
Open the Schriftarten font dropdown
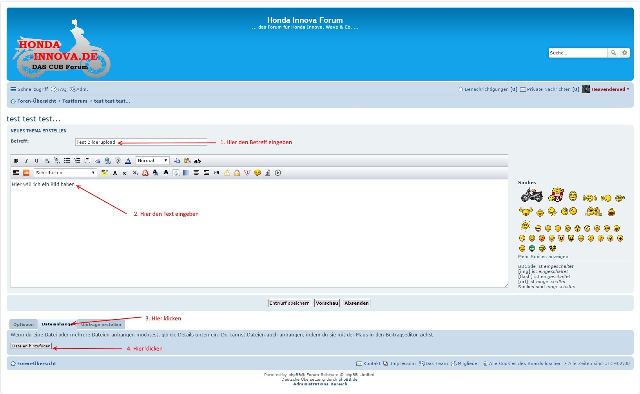pos(65,173)
